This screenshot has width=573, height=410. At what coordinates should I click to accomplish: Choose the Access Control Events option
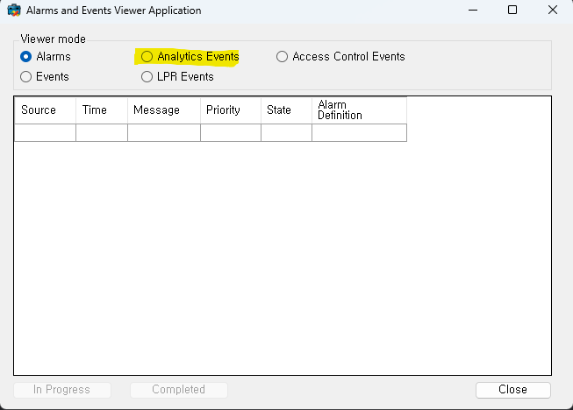point(282,57)
